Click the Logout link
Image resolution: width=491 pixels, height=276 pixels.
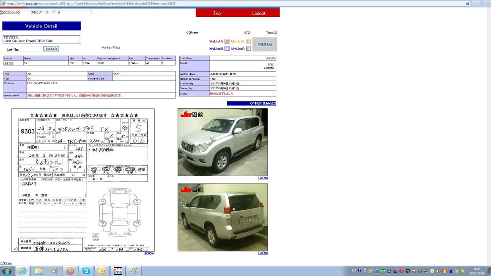(259, 13)
